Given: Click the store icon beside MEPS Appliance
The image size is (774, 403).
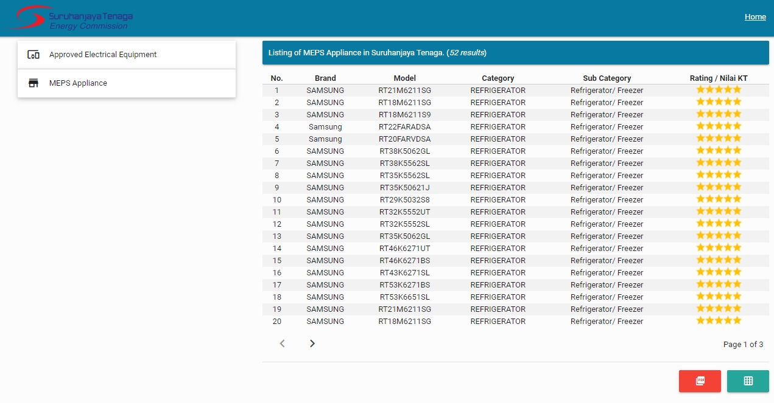Looking at the screenshot, I should pos(33,83).
